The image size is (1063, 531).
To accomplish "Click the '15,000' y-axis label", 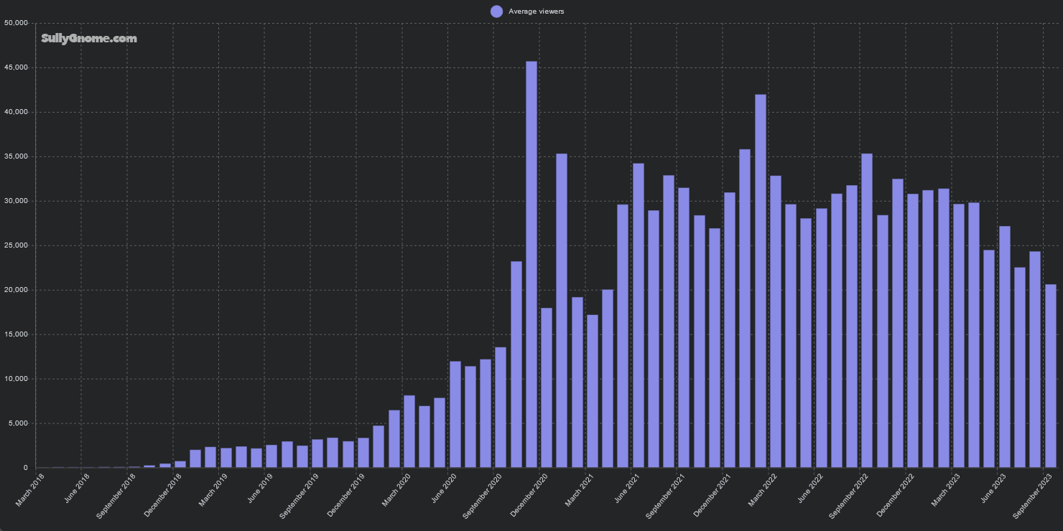I will tap(15, 334).
